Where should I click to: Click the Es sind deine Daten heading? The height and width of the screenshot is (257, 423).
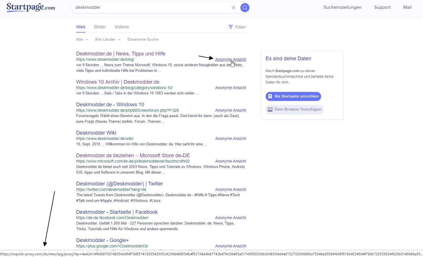tap(288, 59)
